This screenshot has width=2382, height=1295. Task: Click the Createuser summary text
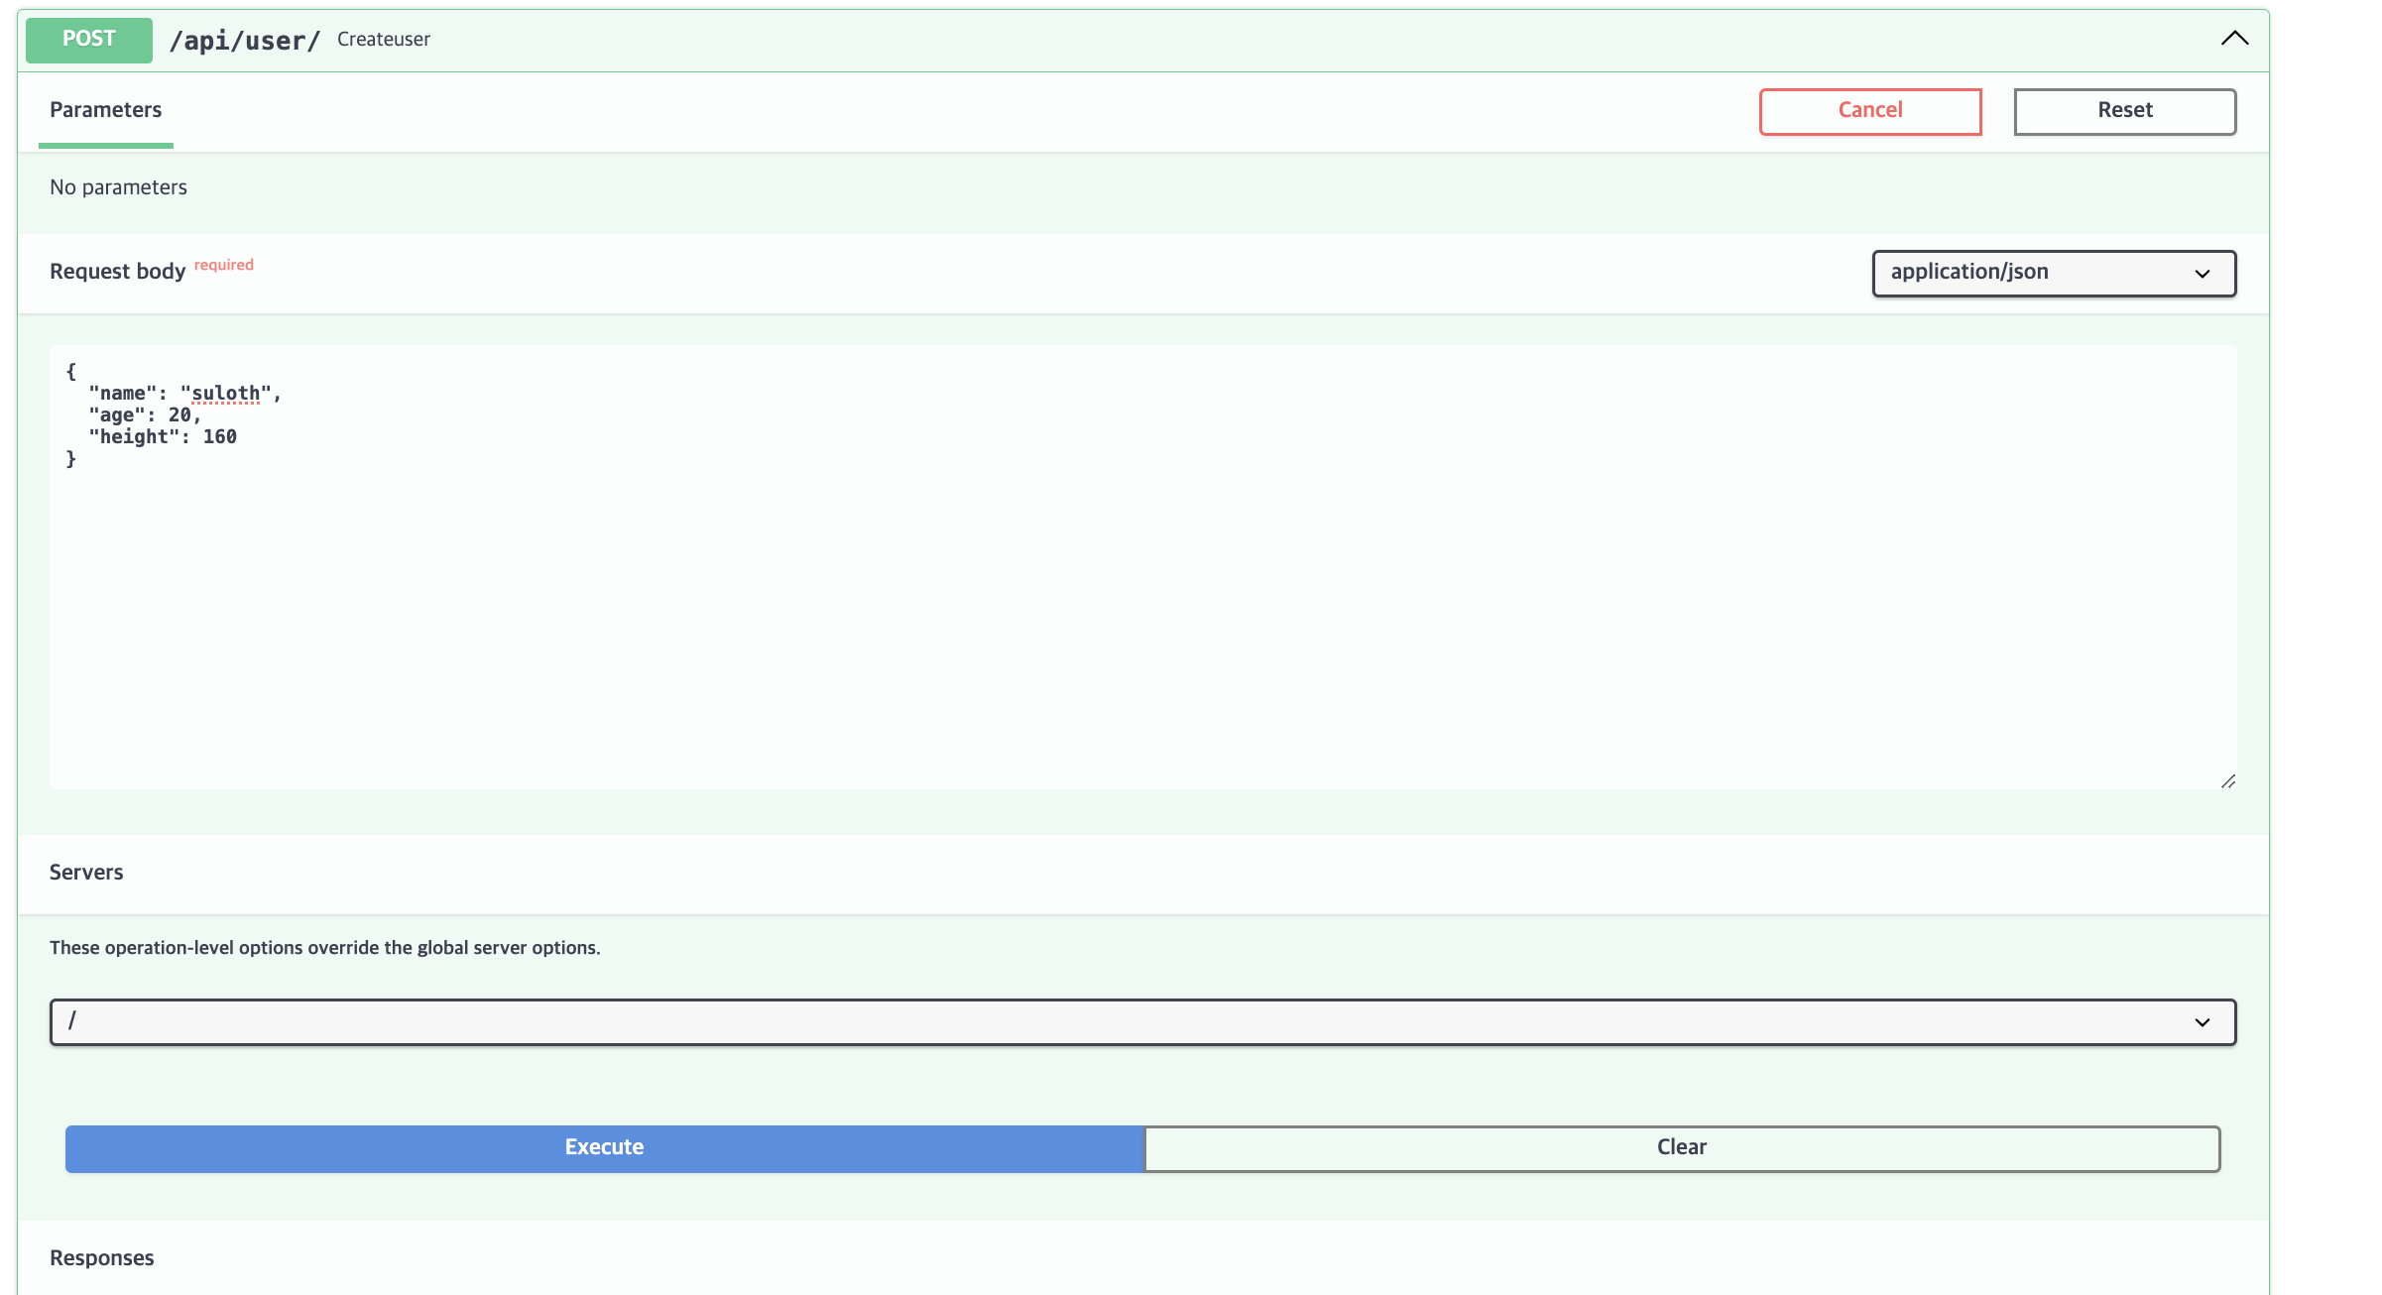pyautogui.click(x=383, y=40)
